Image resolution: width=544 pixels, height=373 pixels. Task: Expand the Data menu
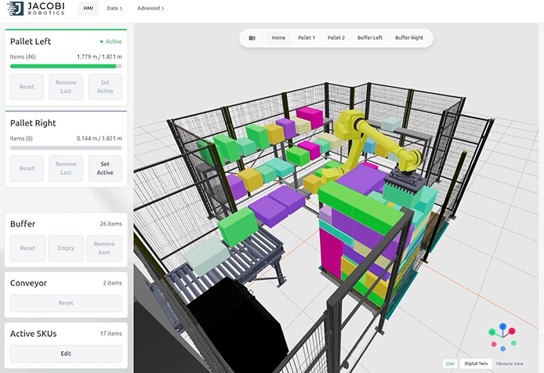[114, 9]
